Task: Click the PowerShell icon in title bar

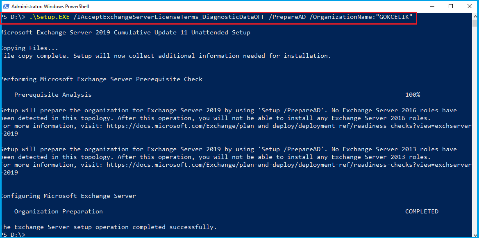Action: coord(5,7)
